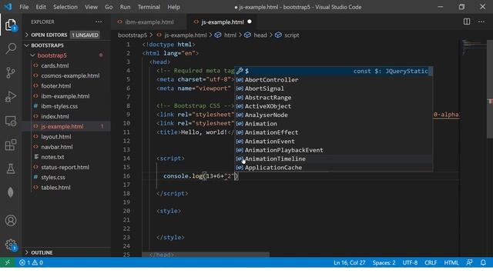
Task: Click bootstrap5 in the breadcrumb
Action: pyautogui.click(x=132, y=35)
